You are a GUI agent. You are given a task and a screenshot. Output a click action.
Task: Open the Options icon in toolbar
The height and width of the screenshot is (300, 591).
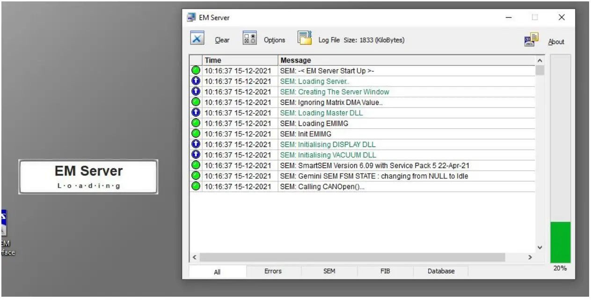click(249, 38)
